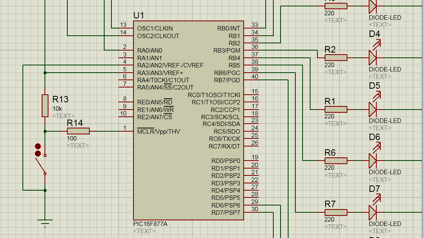Click the right-arrow actuator on the switch
The width and height of the screenshot is (424, 238).
click(x=38, y=154)
